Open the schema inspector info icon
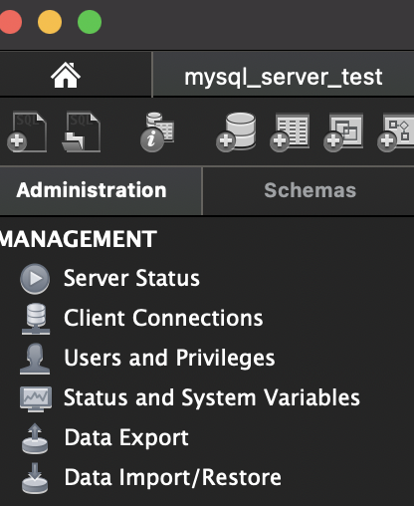 pyautogui.click(x=157, y=131)
